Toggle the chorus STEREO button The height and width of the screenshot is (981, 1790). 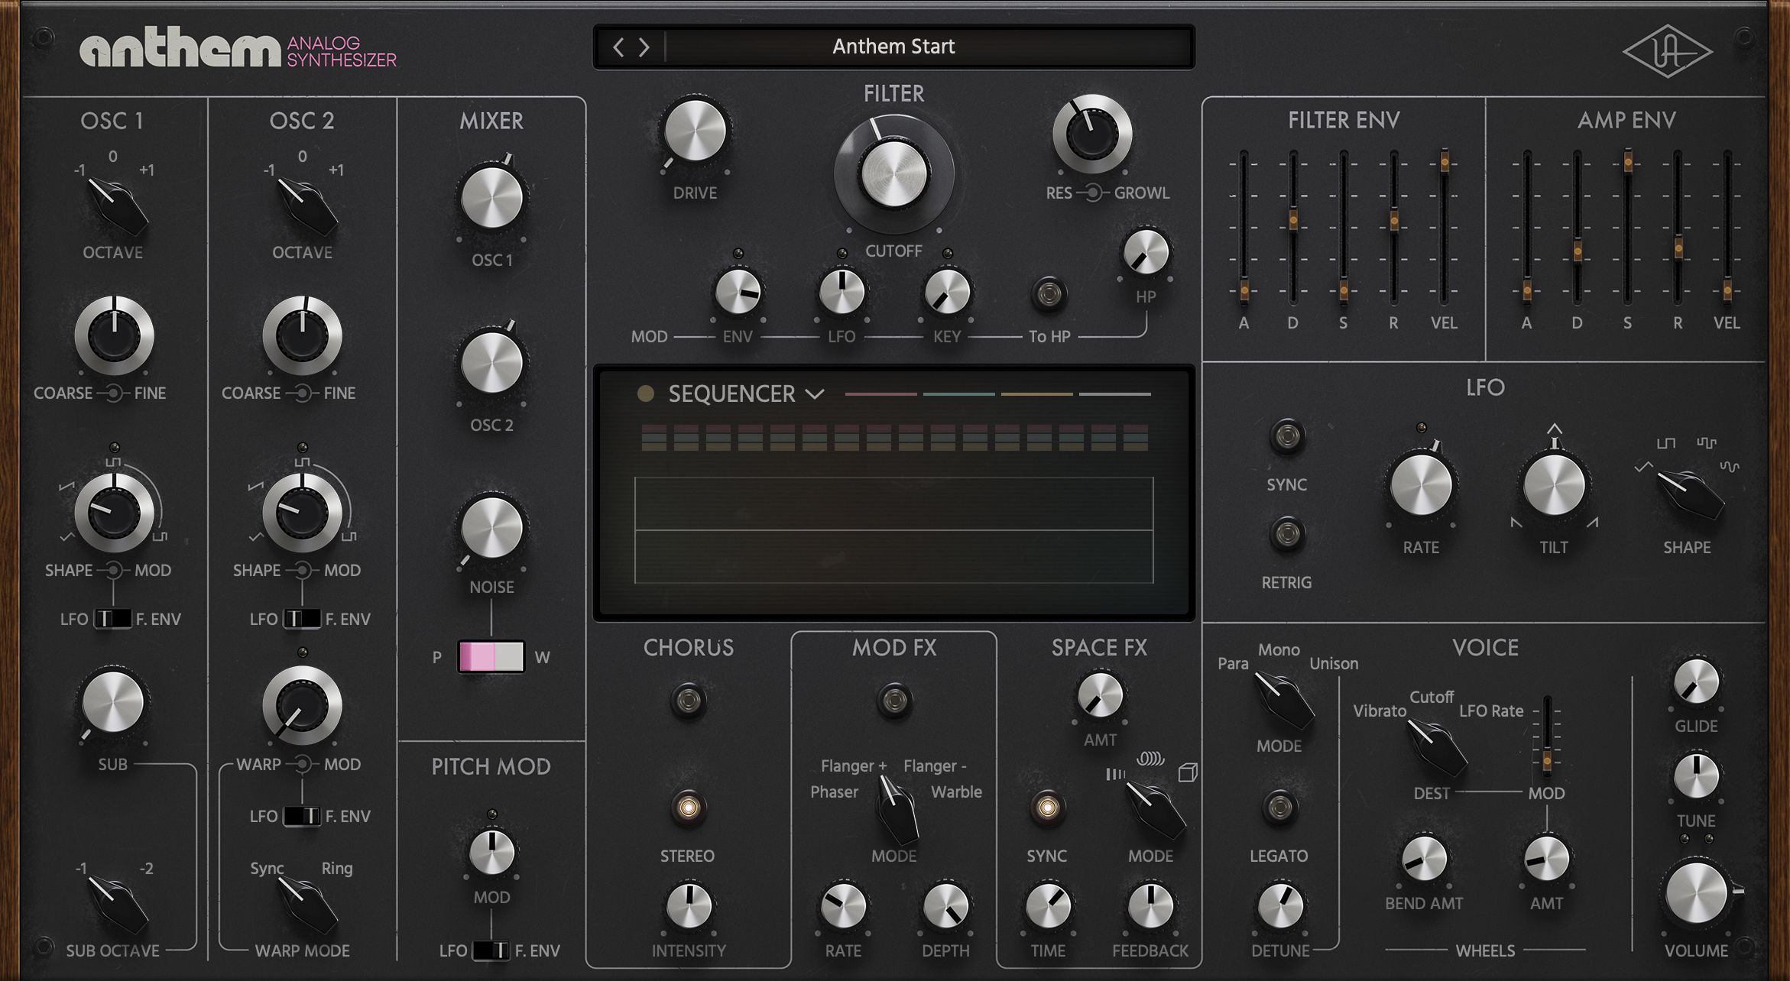point(688,808)
